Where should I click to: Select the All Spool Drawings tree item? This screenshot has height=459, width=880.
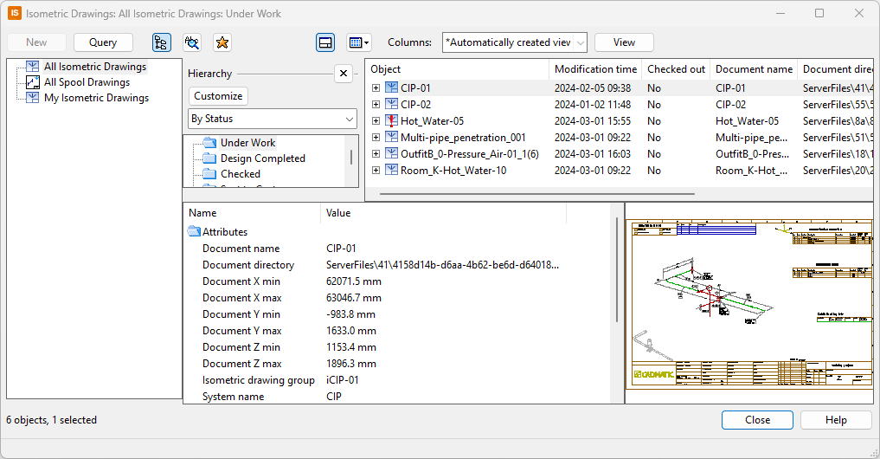(x=87, y=82)
